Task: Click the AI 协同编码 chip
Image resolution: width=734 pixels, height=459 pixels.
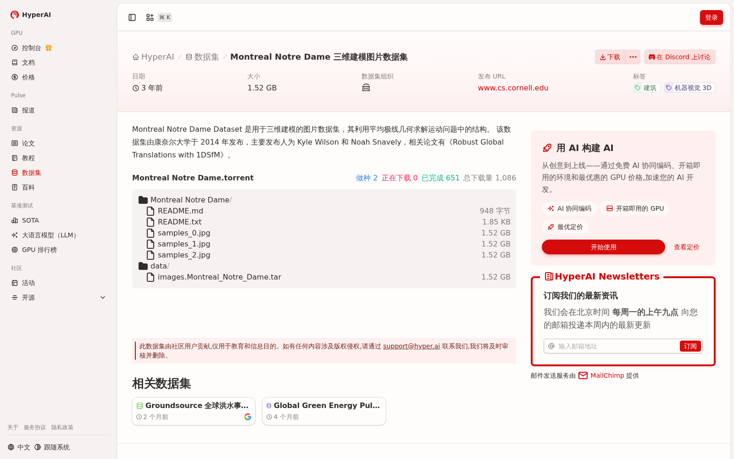Action: tap(569, 208)
